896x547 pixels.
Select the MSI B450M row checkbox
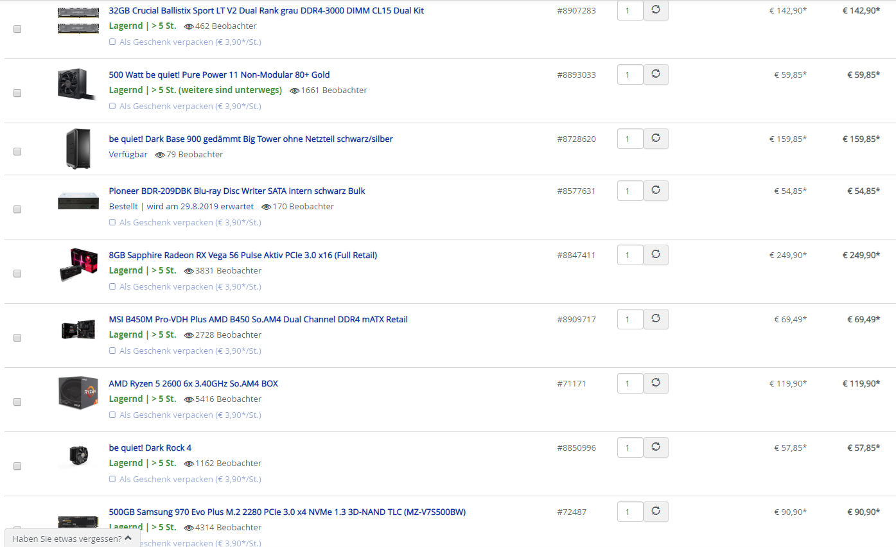[17, 338]
